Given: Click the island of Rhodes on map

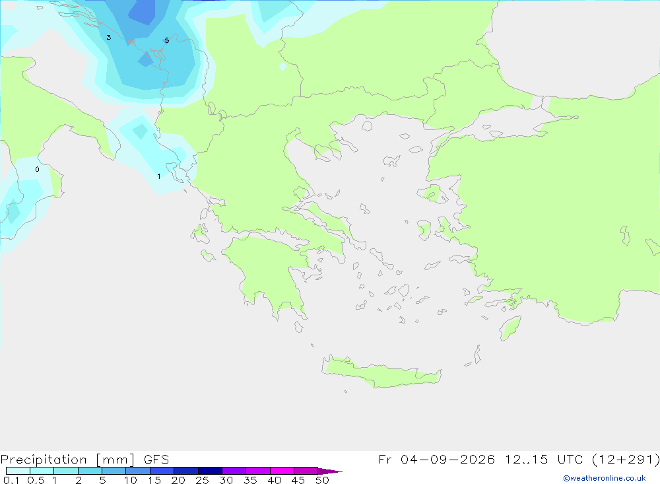Looking at the screenshot, I should [510, 328].
